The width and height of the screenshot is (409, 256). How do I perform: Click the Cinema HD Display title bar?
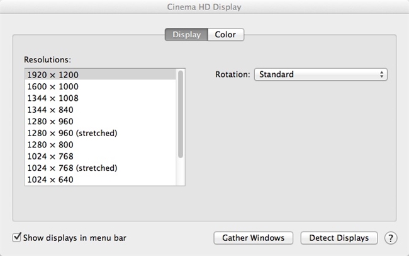[204, 8]
